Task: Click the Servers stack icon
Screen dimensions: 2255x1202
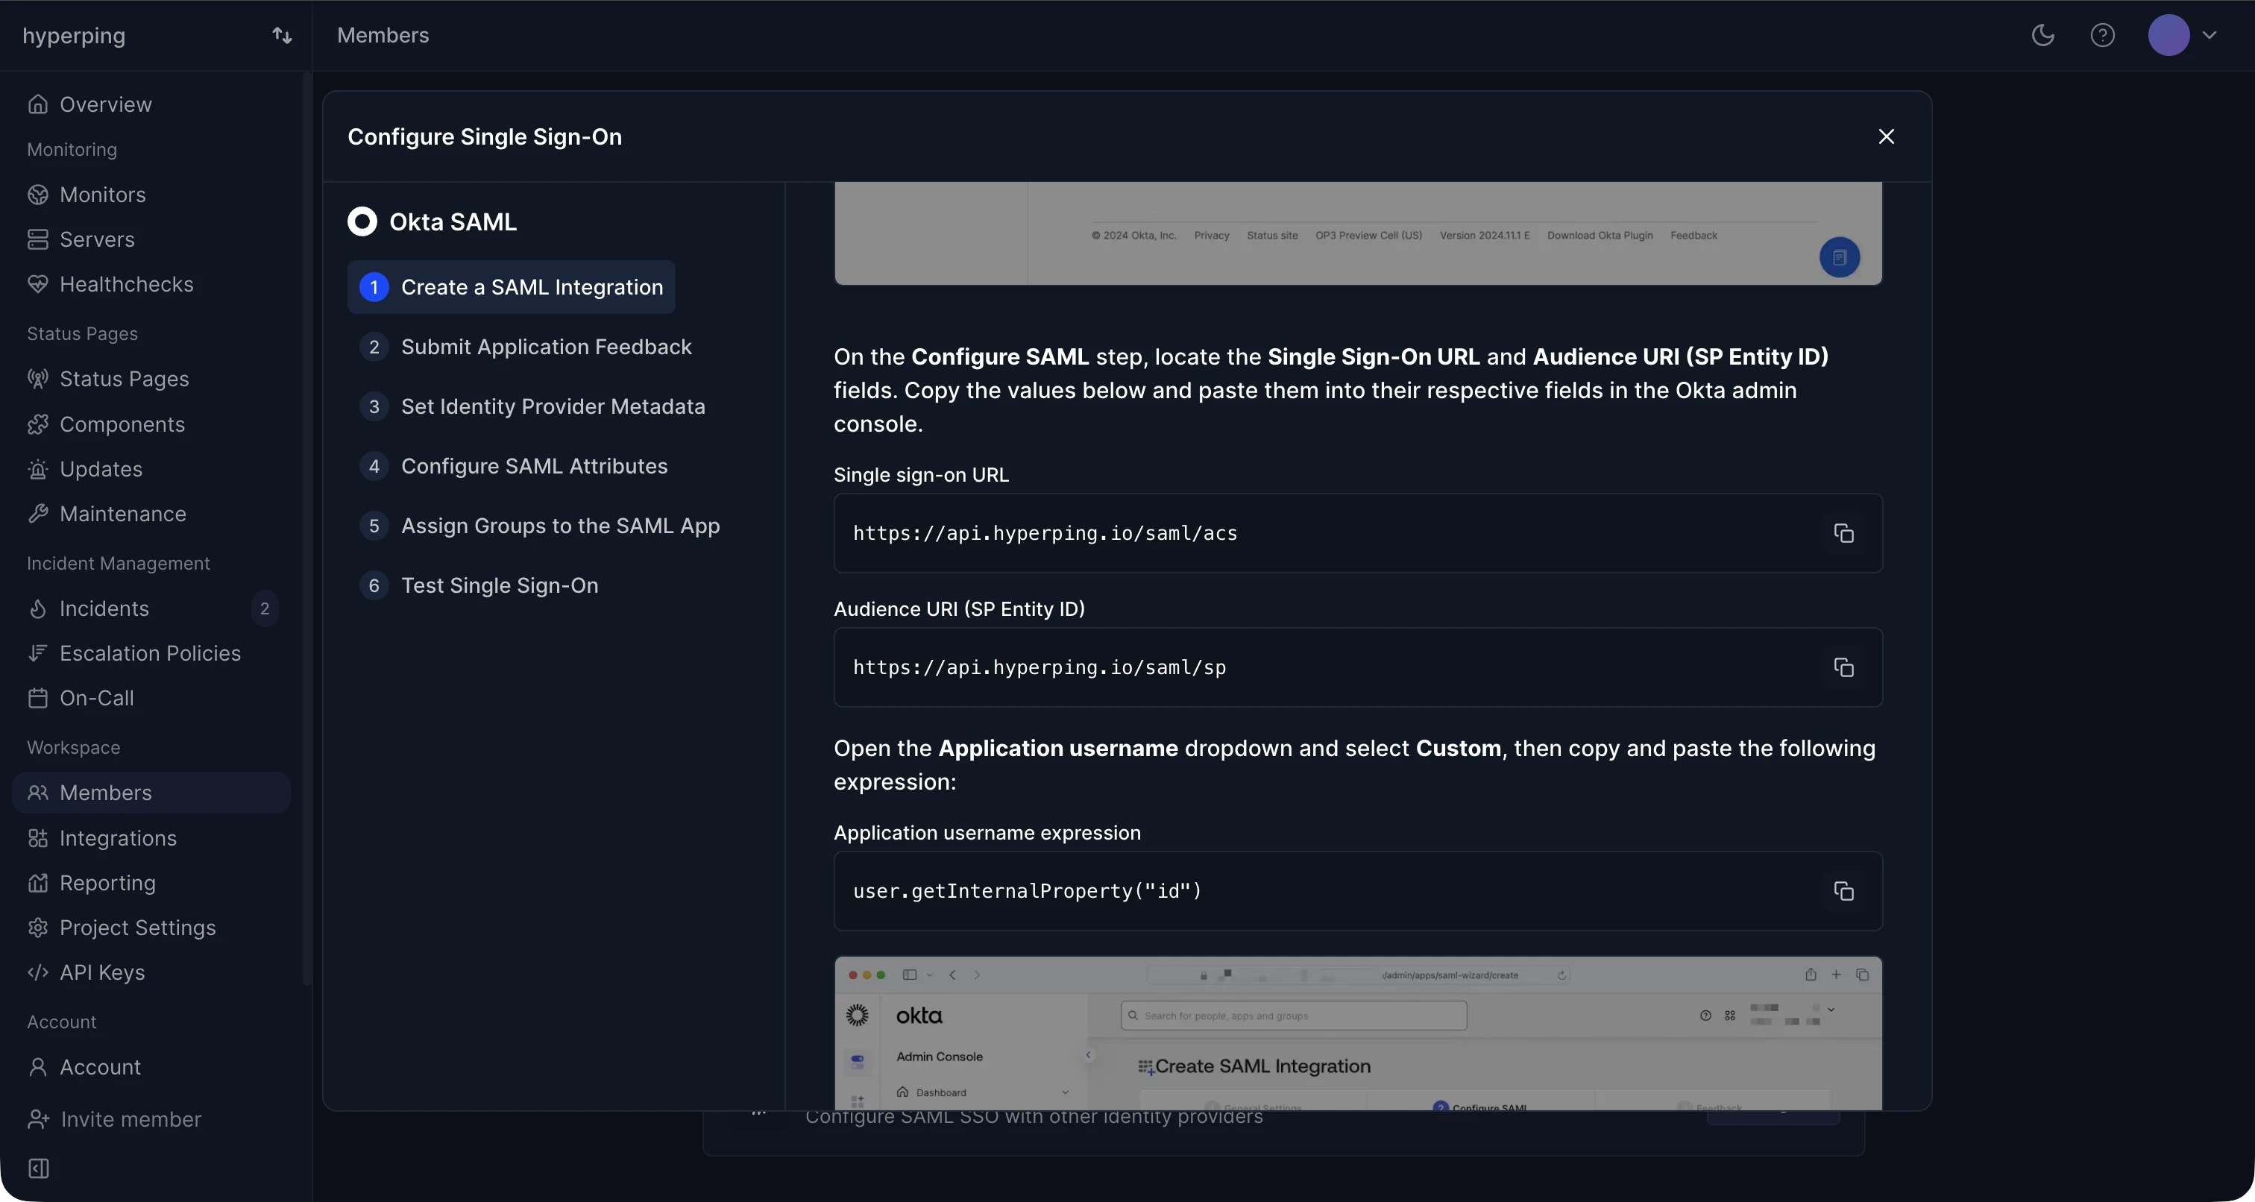Action: [37, 239]
